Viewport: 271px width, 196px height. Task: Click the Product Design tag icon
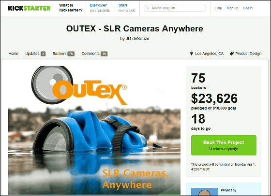pos(232,54)
